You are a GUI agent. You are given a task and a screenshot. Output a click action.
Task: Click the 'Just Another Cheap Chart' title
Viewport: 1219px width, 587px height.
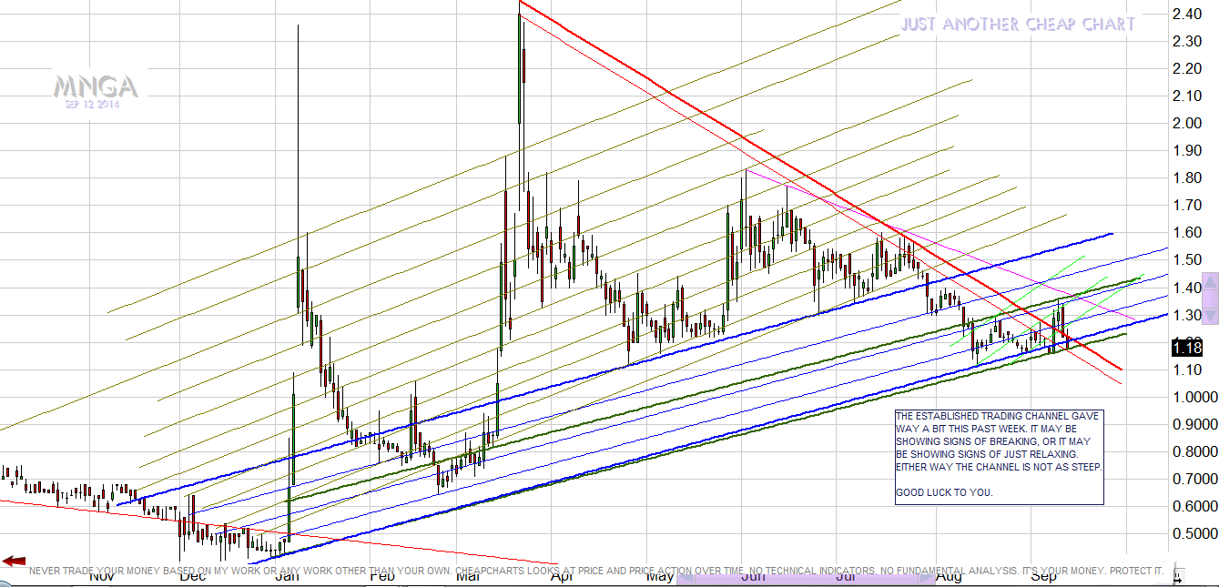point(1018,25)
